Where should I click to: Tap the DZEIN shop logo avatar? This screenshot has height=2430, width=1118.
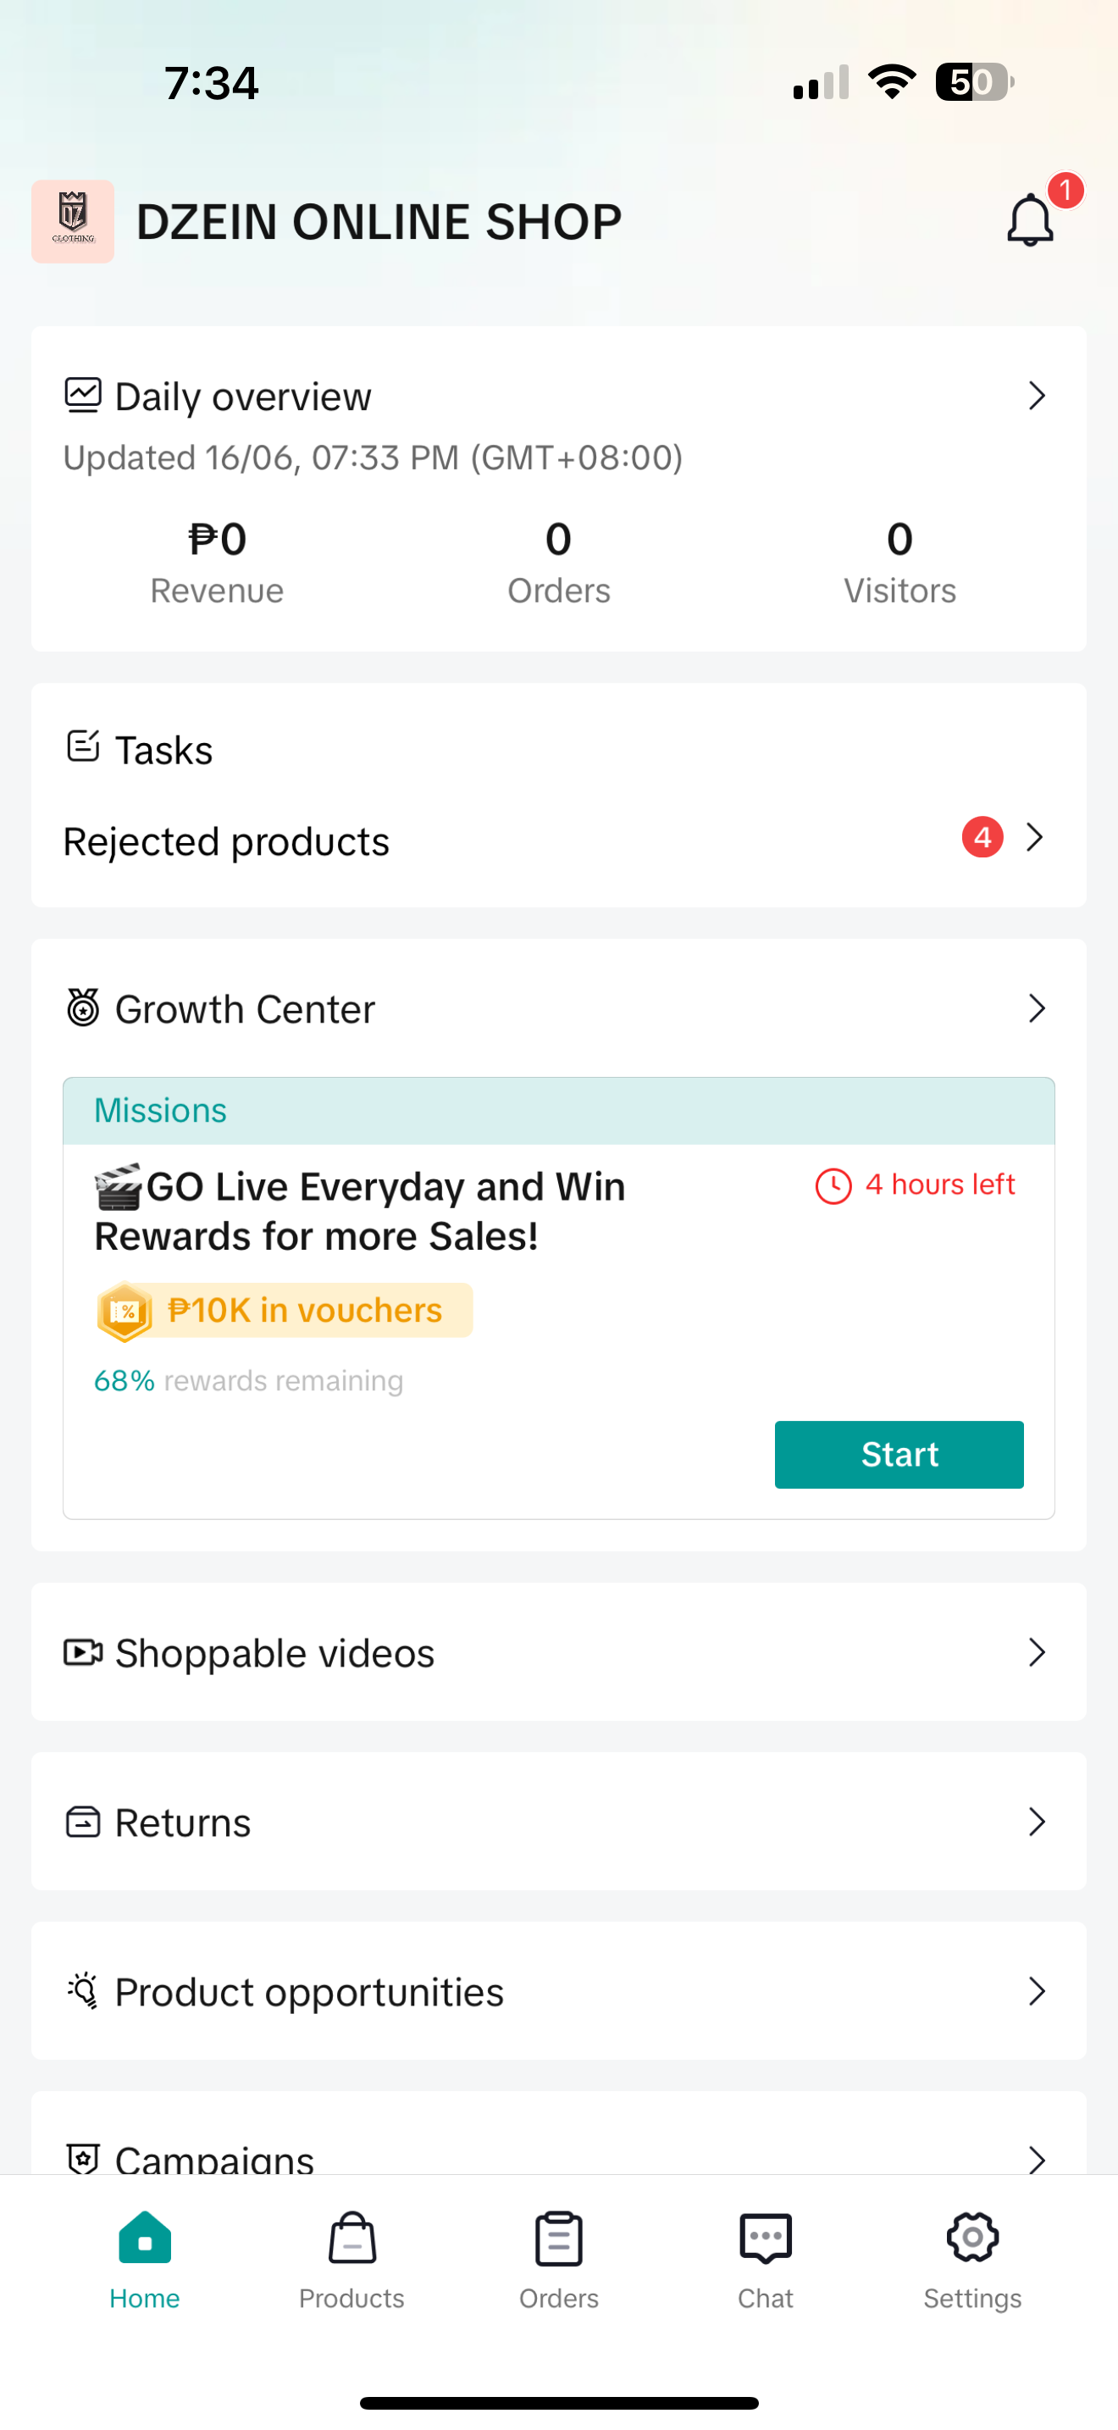coord(73,222)
